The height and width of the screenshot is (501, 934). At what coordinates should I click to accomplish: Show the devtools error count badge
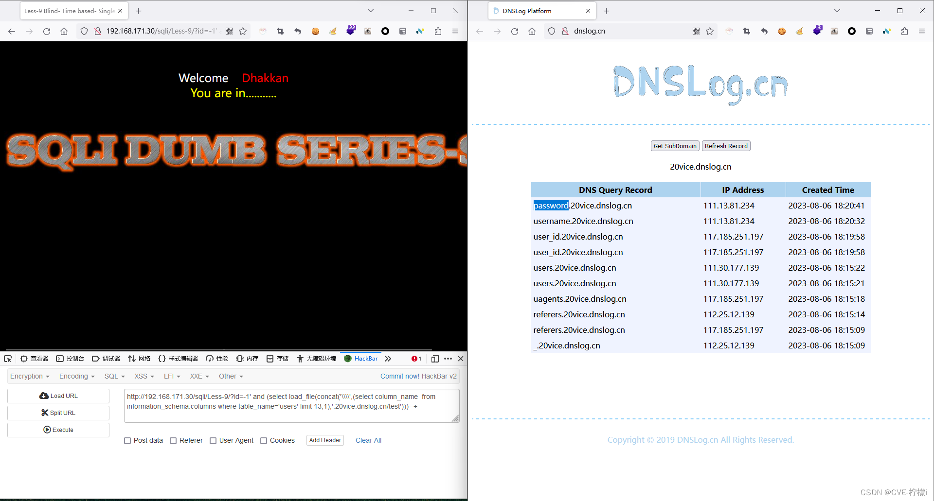tap(416, 359)
